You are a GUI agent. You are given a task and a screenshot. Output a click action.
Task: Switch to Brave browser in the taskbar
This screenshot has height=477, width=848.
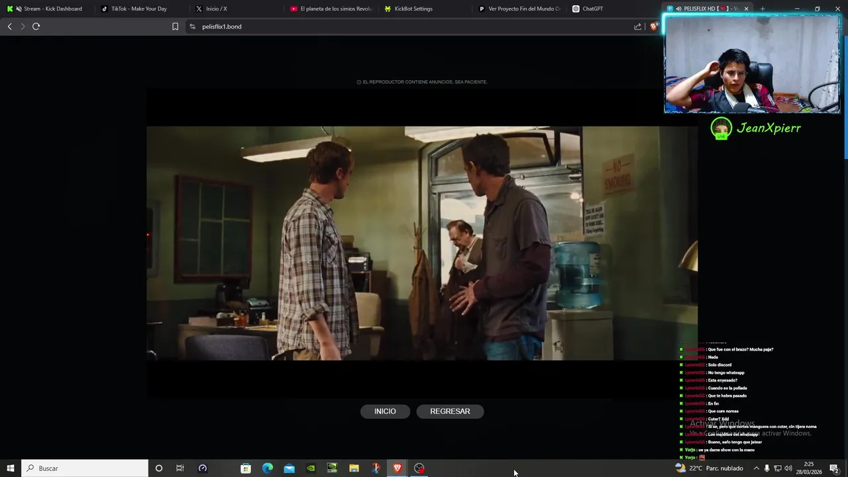pyautogui.click(x=397, y=468)
